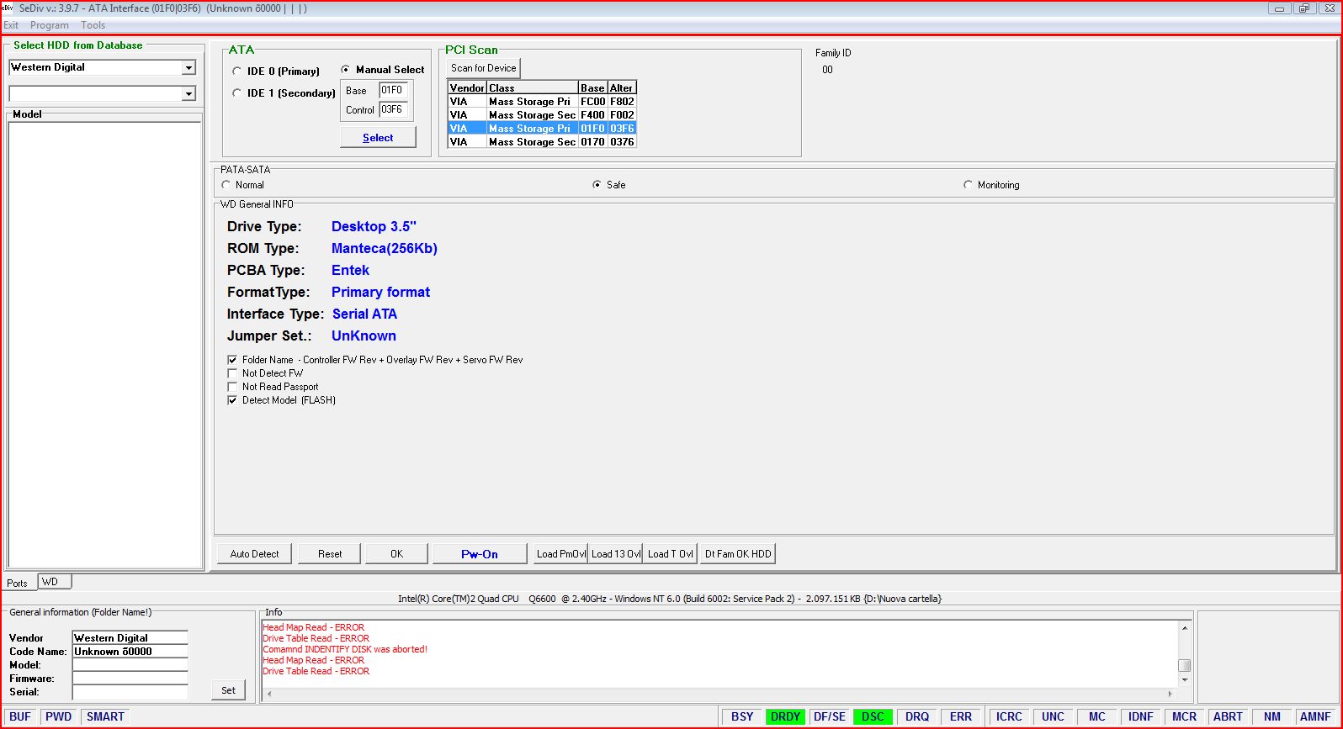Click the Info log scroll down arrow
Screen dimensions: 1343x729
click(1185, 679)
